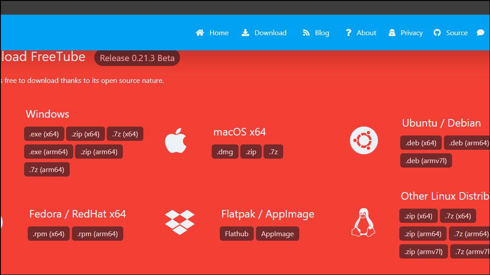The image size is (490, 275).
Task: Click the Flatpak boxes logo icon
Action: tap(180, 222)
